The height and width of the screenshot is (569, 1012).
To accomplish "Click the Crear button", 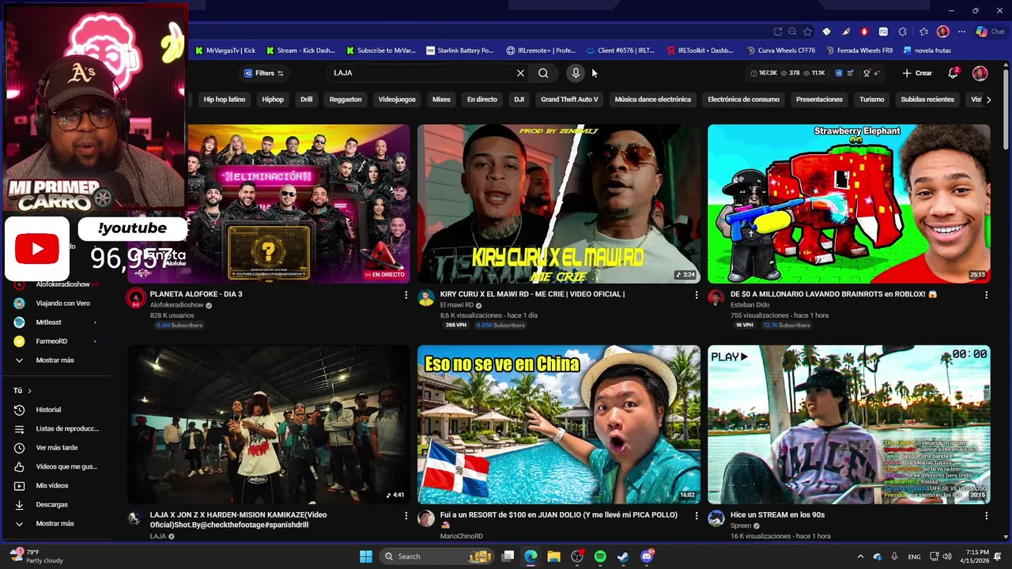I will 917,73.
